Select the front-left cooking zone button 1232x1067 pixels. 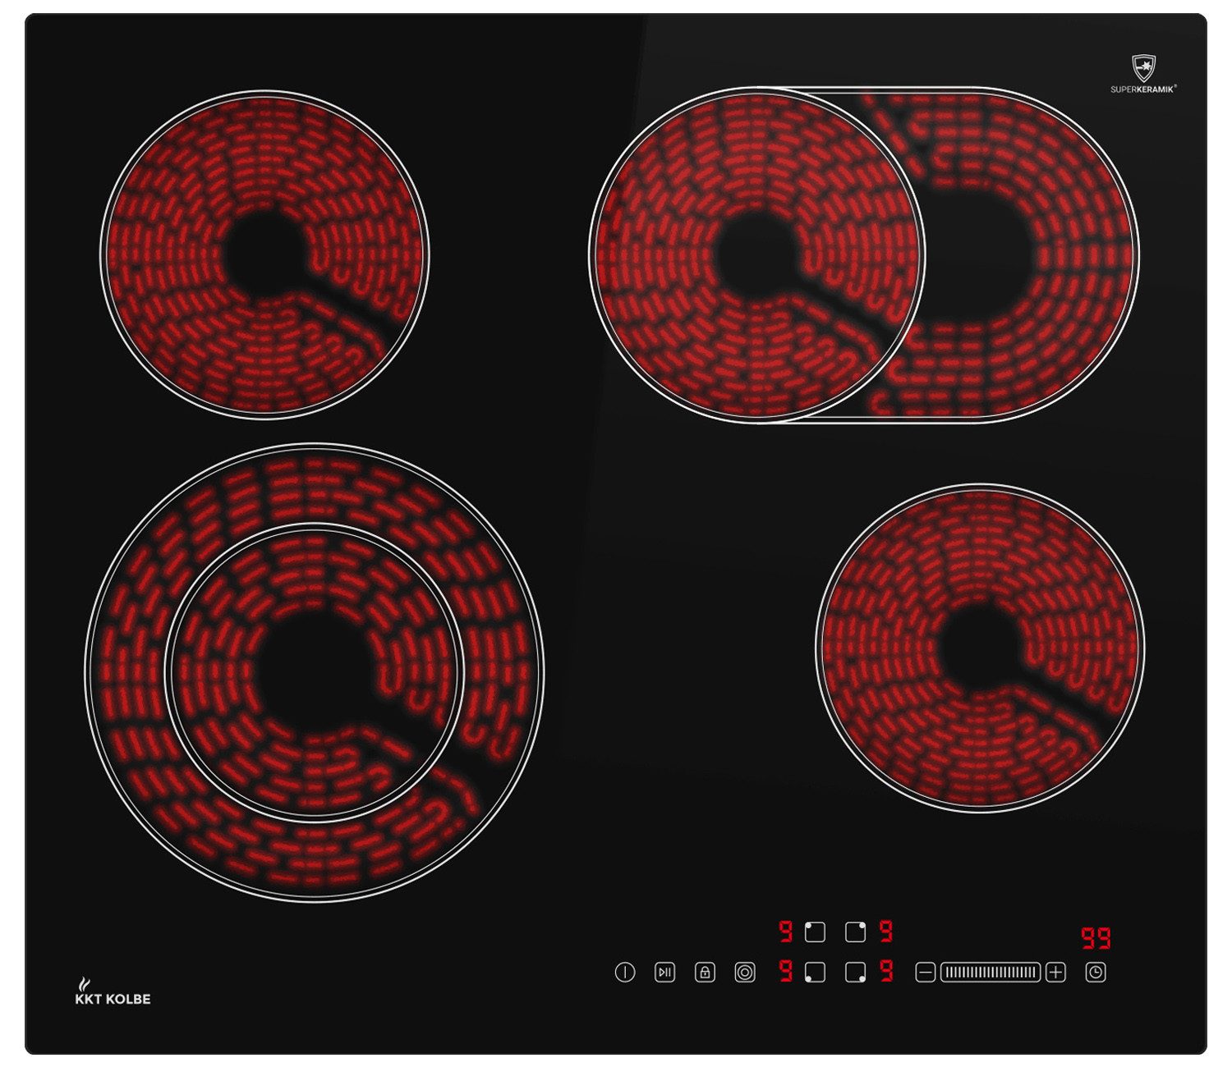click(x=815, y=973)
